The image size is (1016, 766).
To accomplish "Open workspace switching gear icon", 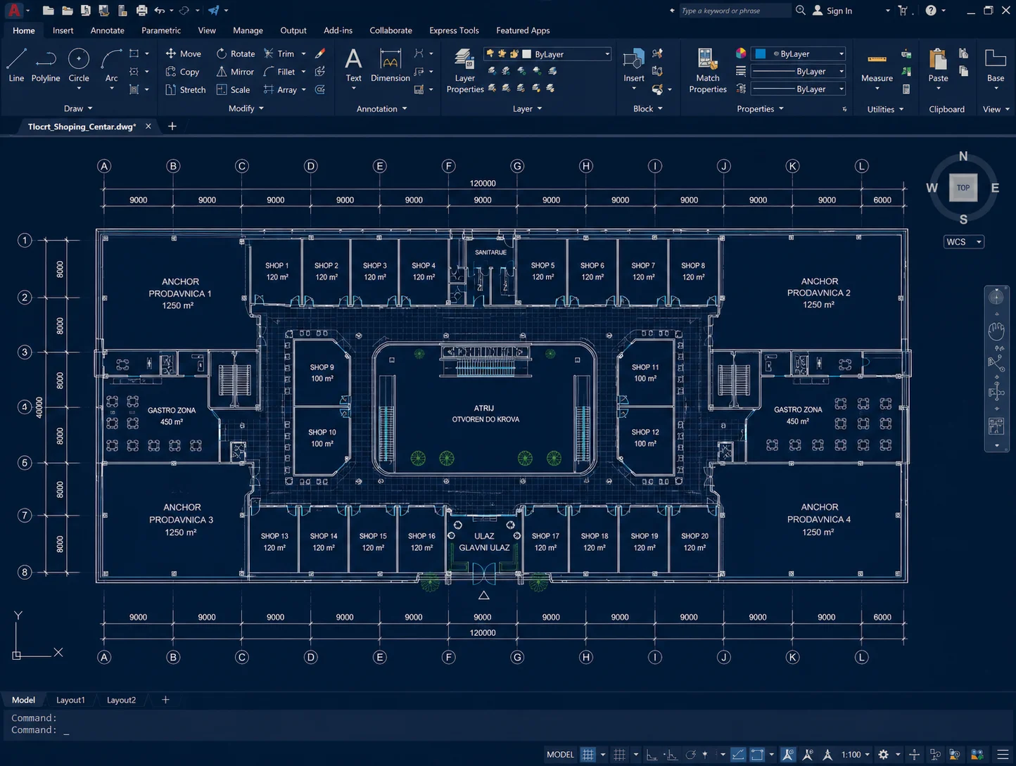I will point(884,755).
